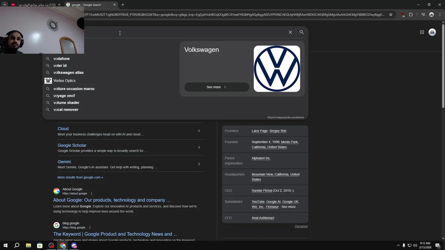Click the About Google favicon

56,191
